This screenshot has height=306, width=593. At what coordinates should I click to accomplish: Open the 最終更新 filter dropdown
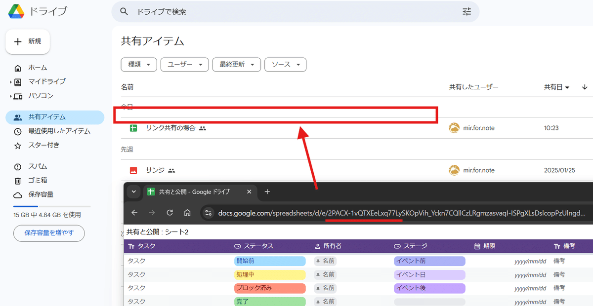click(237, 65)
